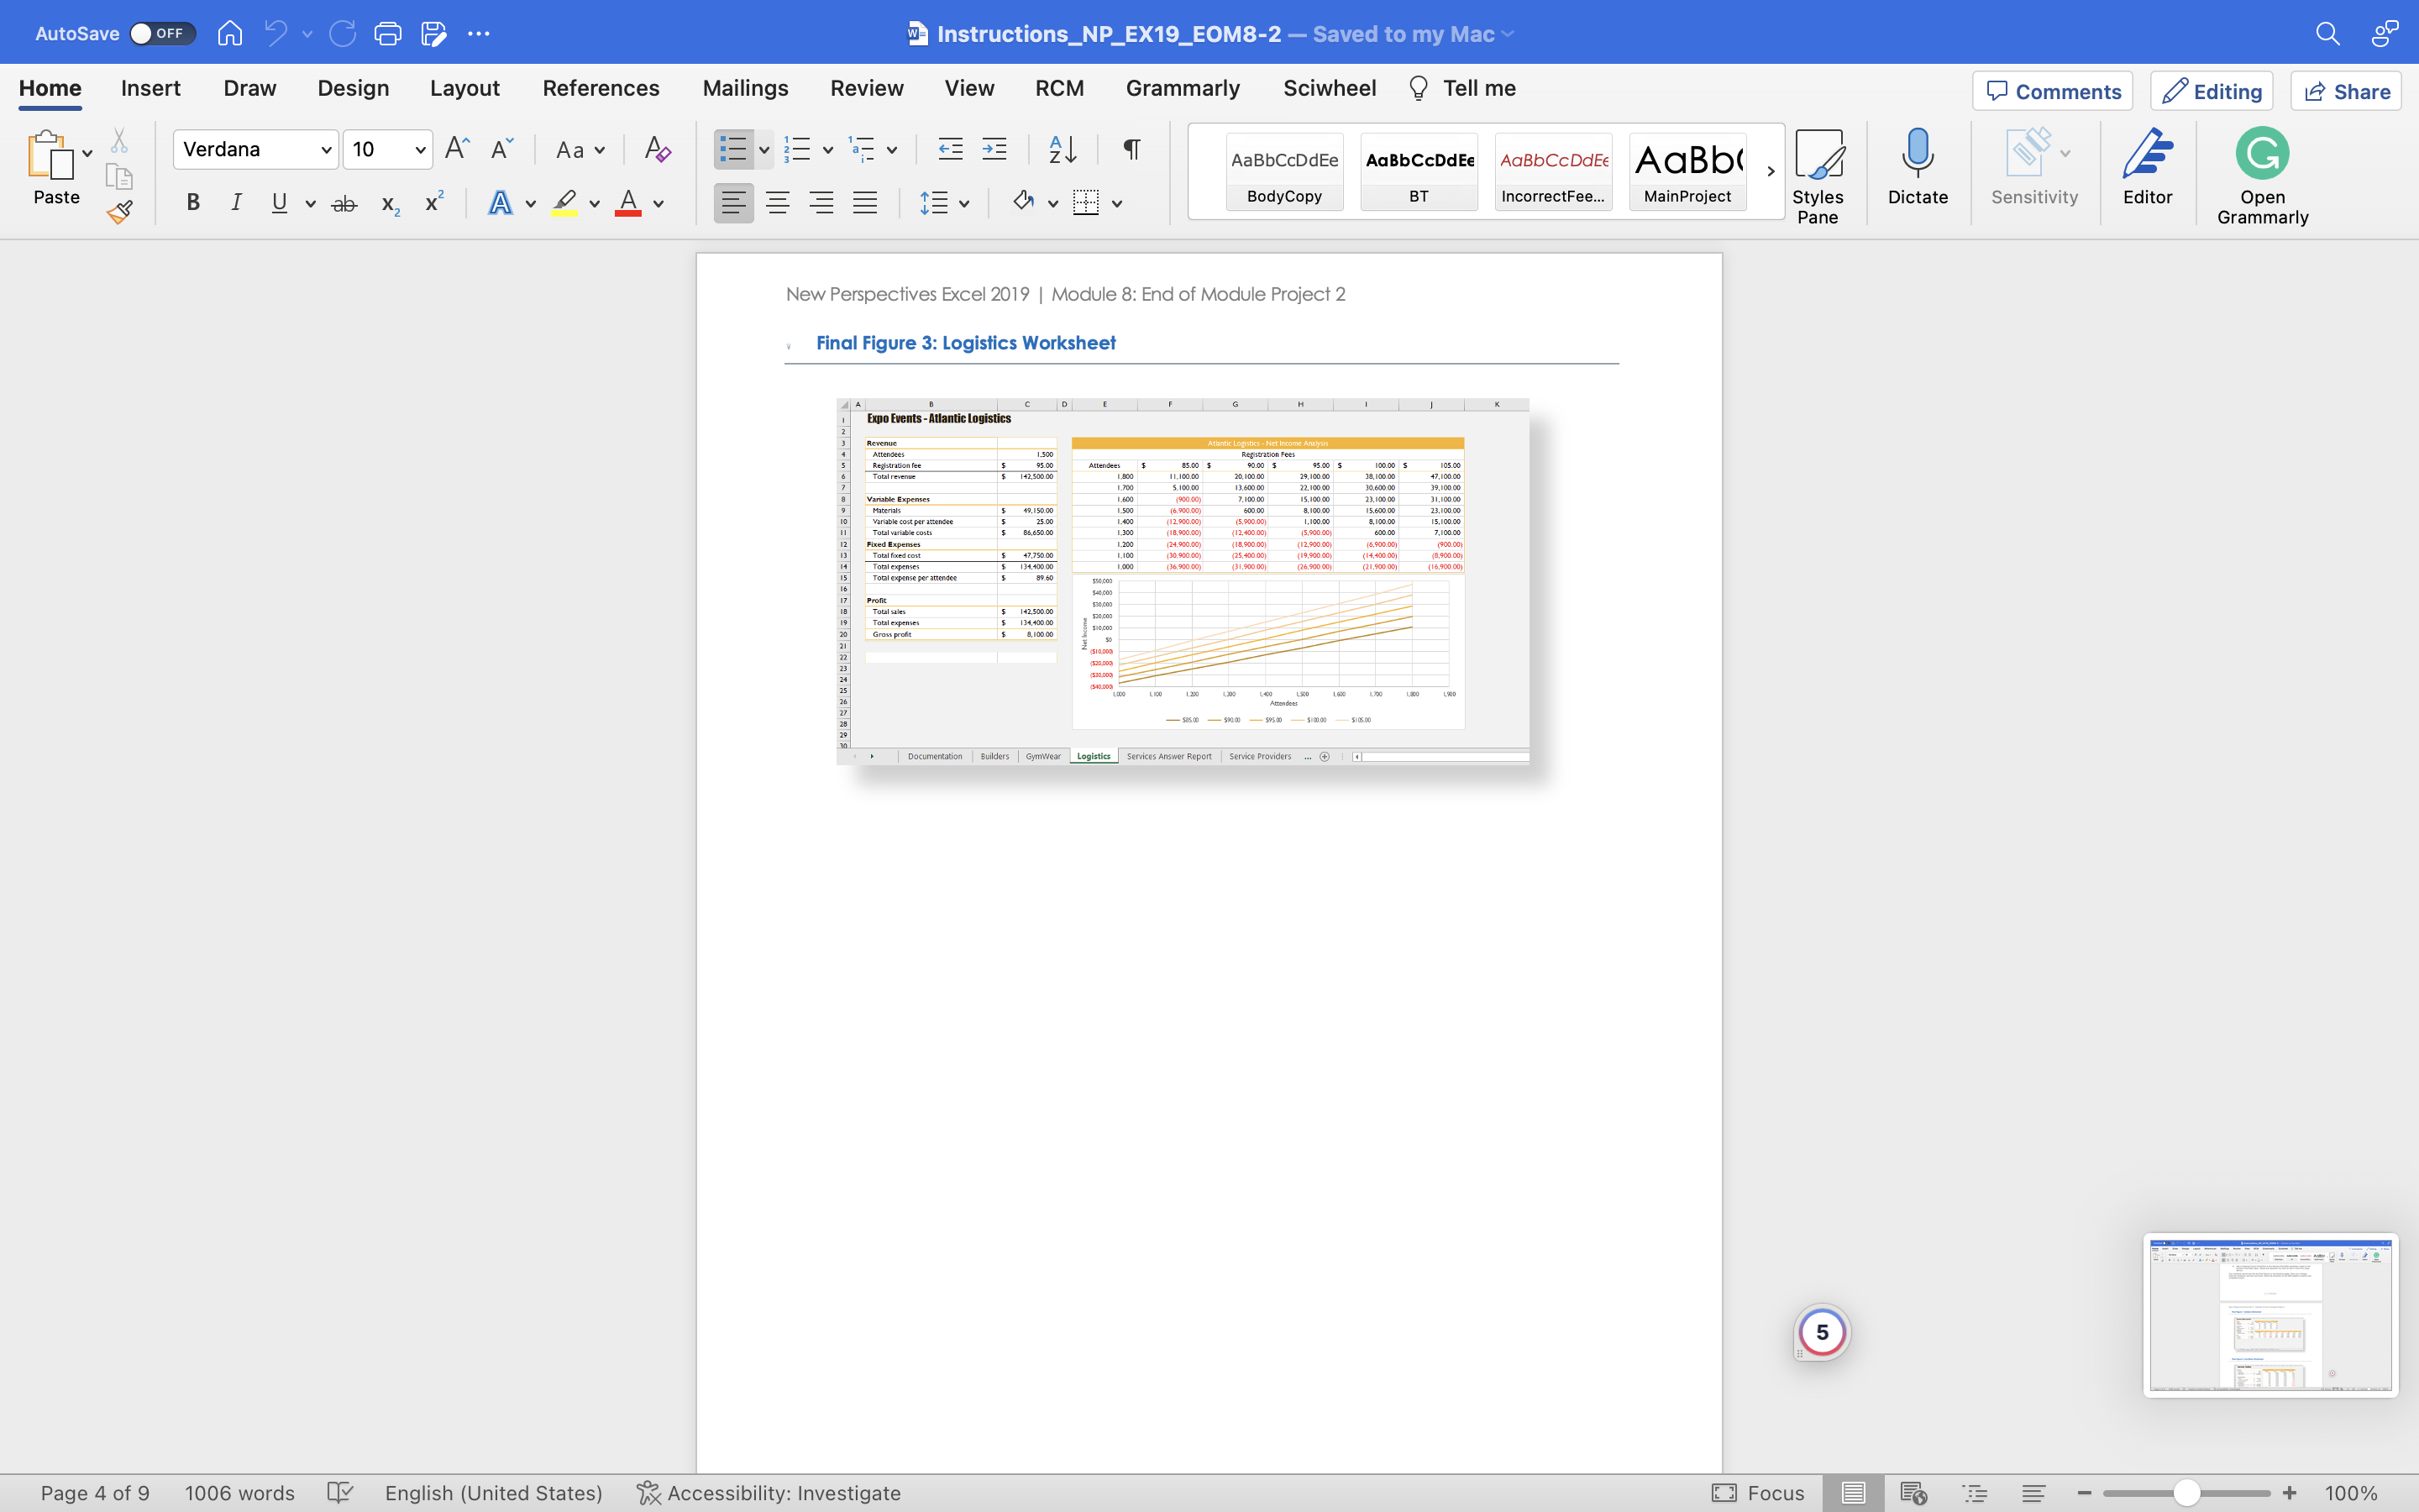
Task: Increase indent of paragraph
Action: coord(994,150)
